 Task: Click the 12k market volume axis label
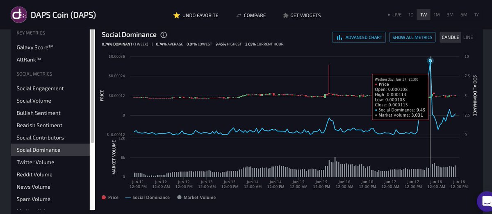point(122,138)
